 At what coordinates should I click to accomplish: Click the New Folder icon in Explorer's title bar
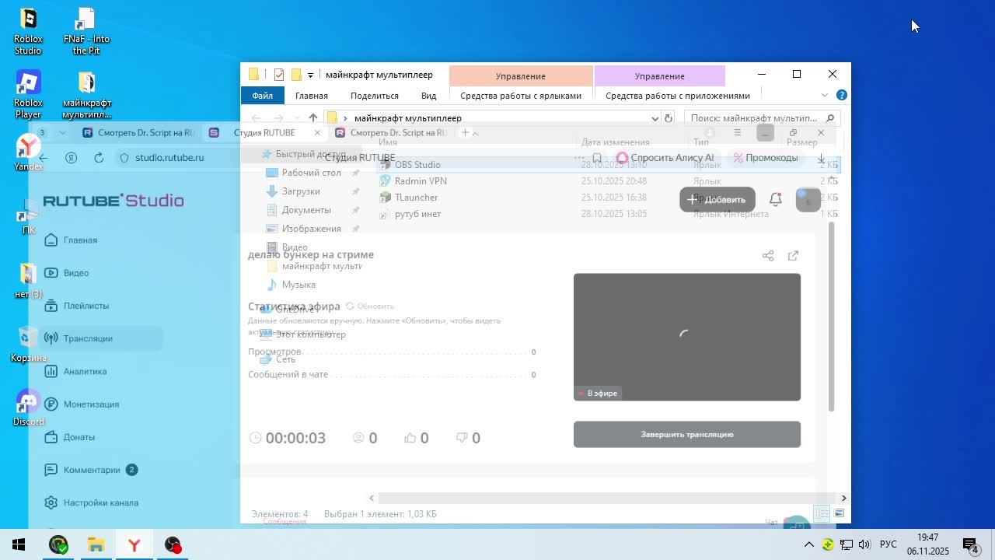(x=296, y=75)
